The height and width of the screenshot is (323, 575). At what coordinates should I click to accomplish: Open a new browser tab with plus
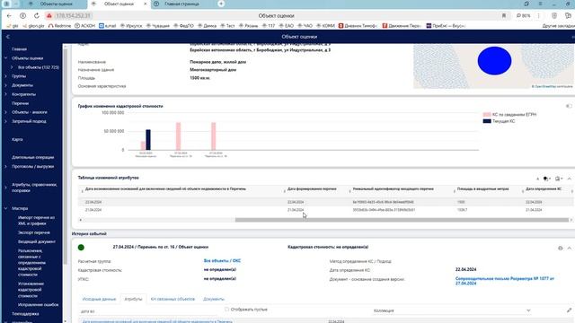(x=221, y=4)
